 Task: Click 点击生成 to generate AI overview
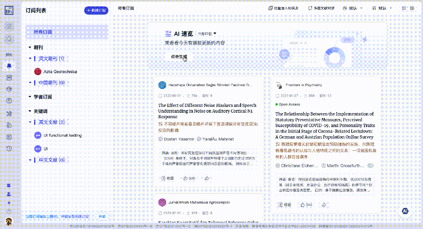[179, 57]
